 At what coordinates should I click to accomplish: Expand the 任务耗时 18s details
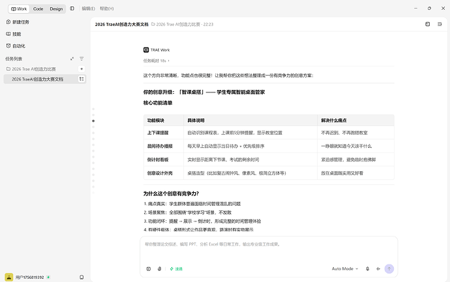click(x=157, y=61)
